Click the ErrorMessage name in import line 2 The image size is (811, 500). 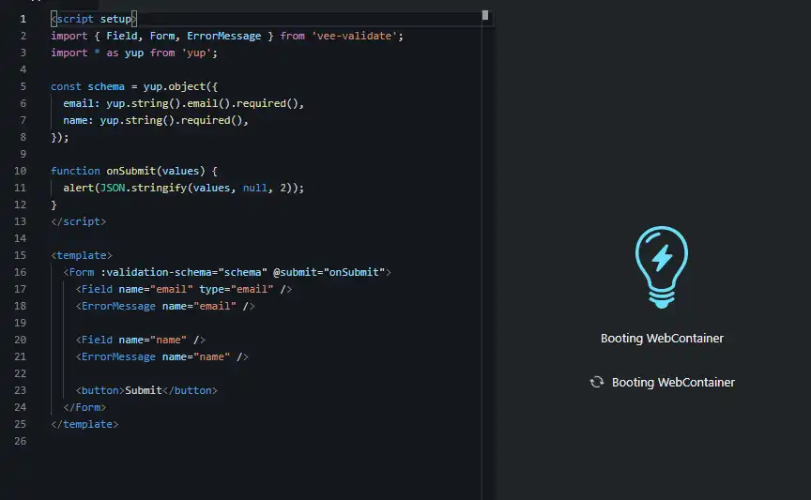coord(224,36)
